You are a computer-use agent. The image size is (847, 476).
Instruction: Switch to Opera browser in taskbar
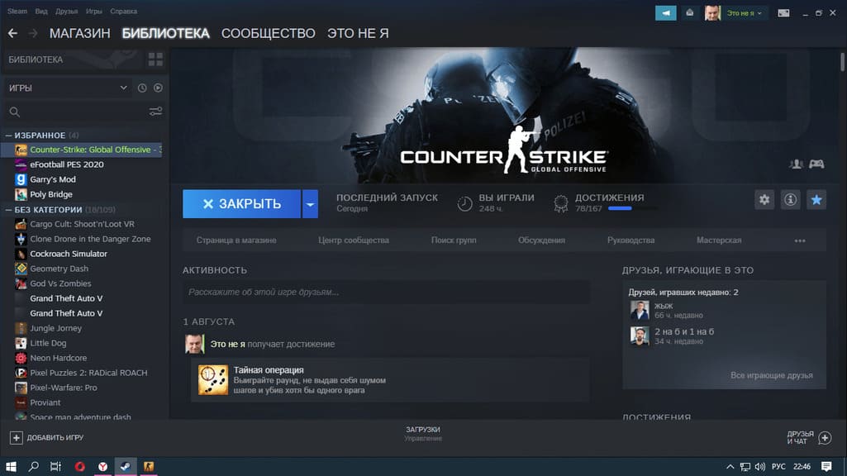(80, 466)
